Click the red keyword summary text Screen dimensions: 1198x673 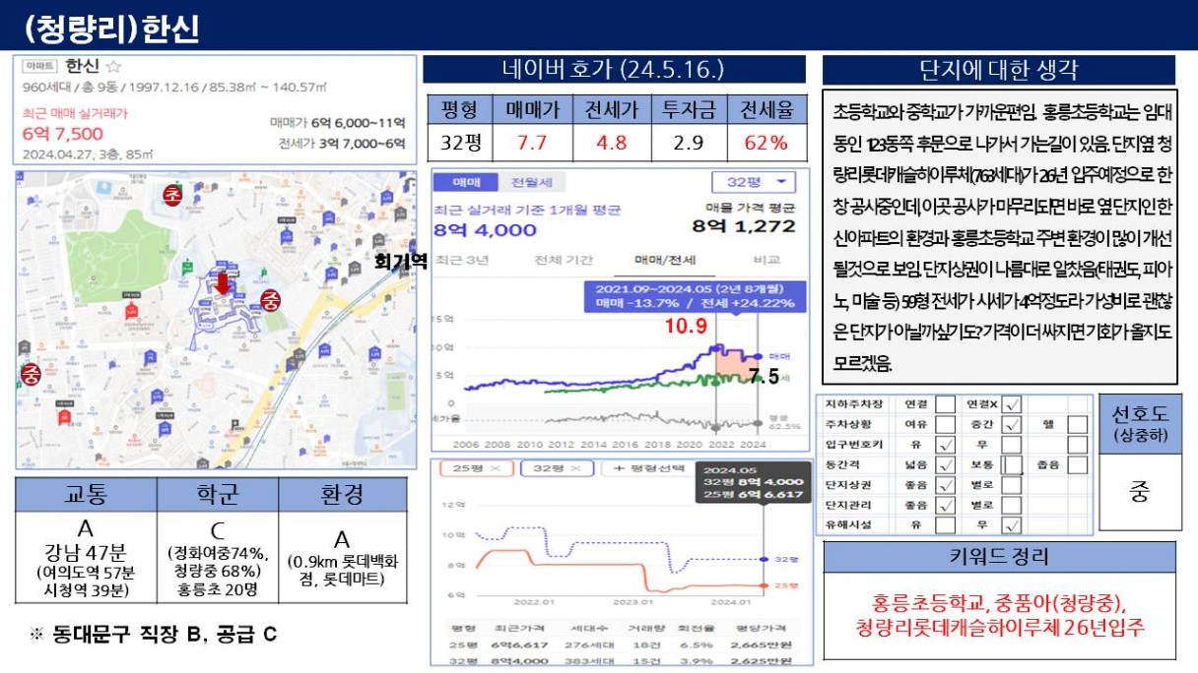coord(999,614)
